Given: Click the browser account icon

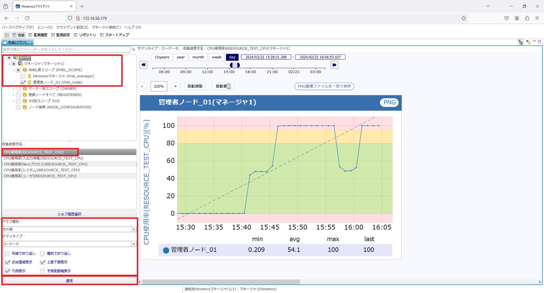Looking at the screenshot, I should [517, 18].
